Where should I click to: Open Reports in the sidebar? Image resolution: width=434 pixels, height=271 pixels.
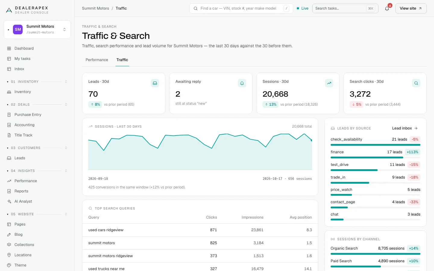(x=37, y=191)
